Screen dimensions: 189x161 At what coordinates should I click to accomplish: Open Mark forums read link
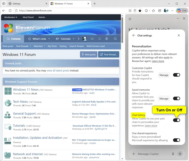click(96, 46)
